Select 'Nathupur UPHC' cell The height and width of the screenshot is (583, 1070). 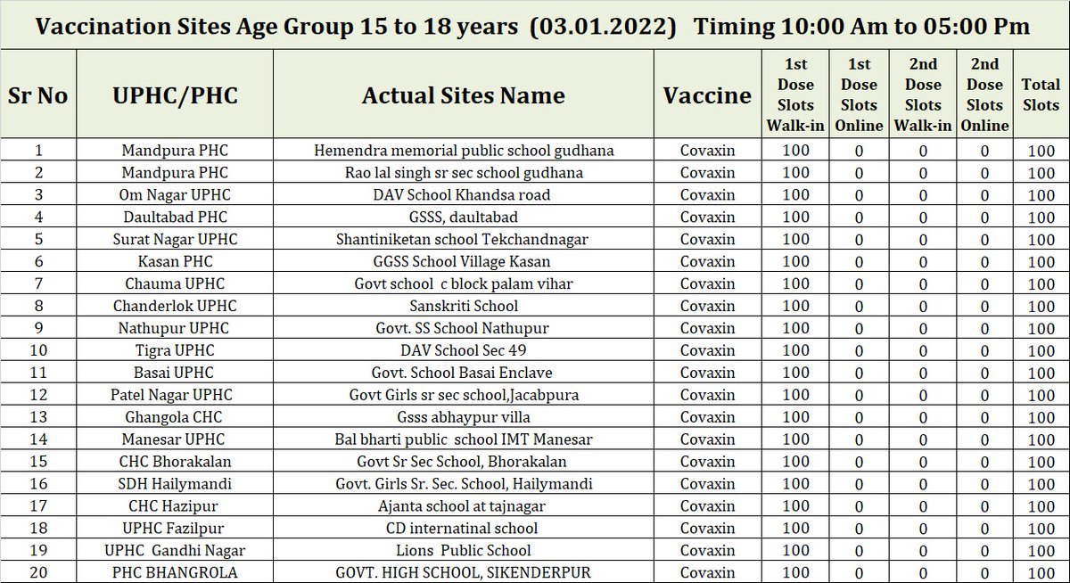(x=175, y=329)
